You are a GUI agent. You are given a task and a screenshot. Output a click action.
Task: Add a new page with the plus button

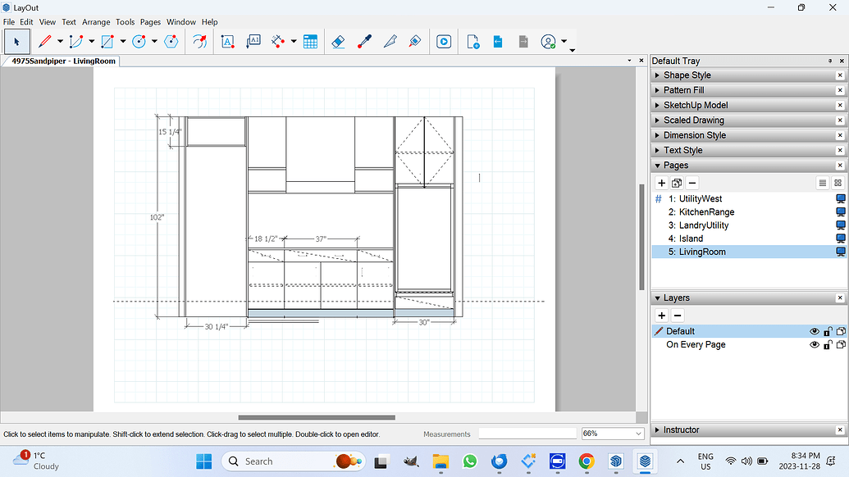point(662,183)
